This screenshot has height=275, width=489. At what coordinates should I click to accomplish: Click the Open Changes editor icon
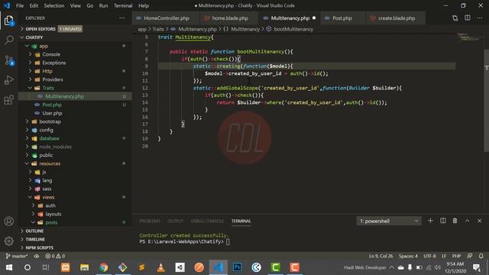(455, 18)
